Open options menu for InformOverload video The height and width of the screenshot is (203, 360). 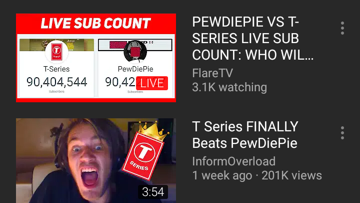click(x=342, y=133)
